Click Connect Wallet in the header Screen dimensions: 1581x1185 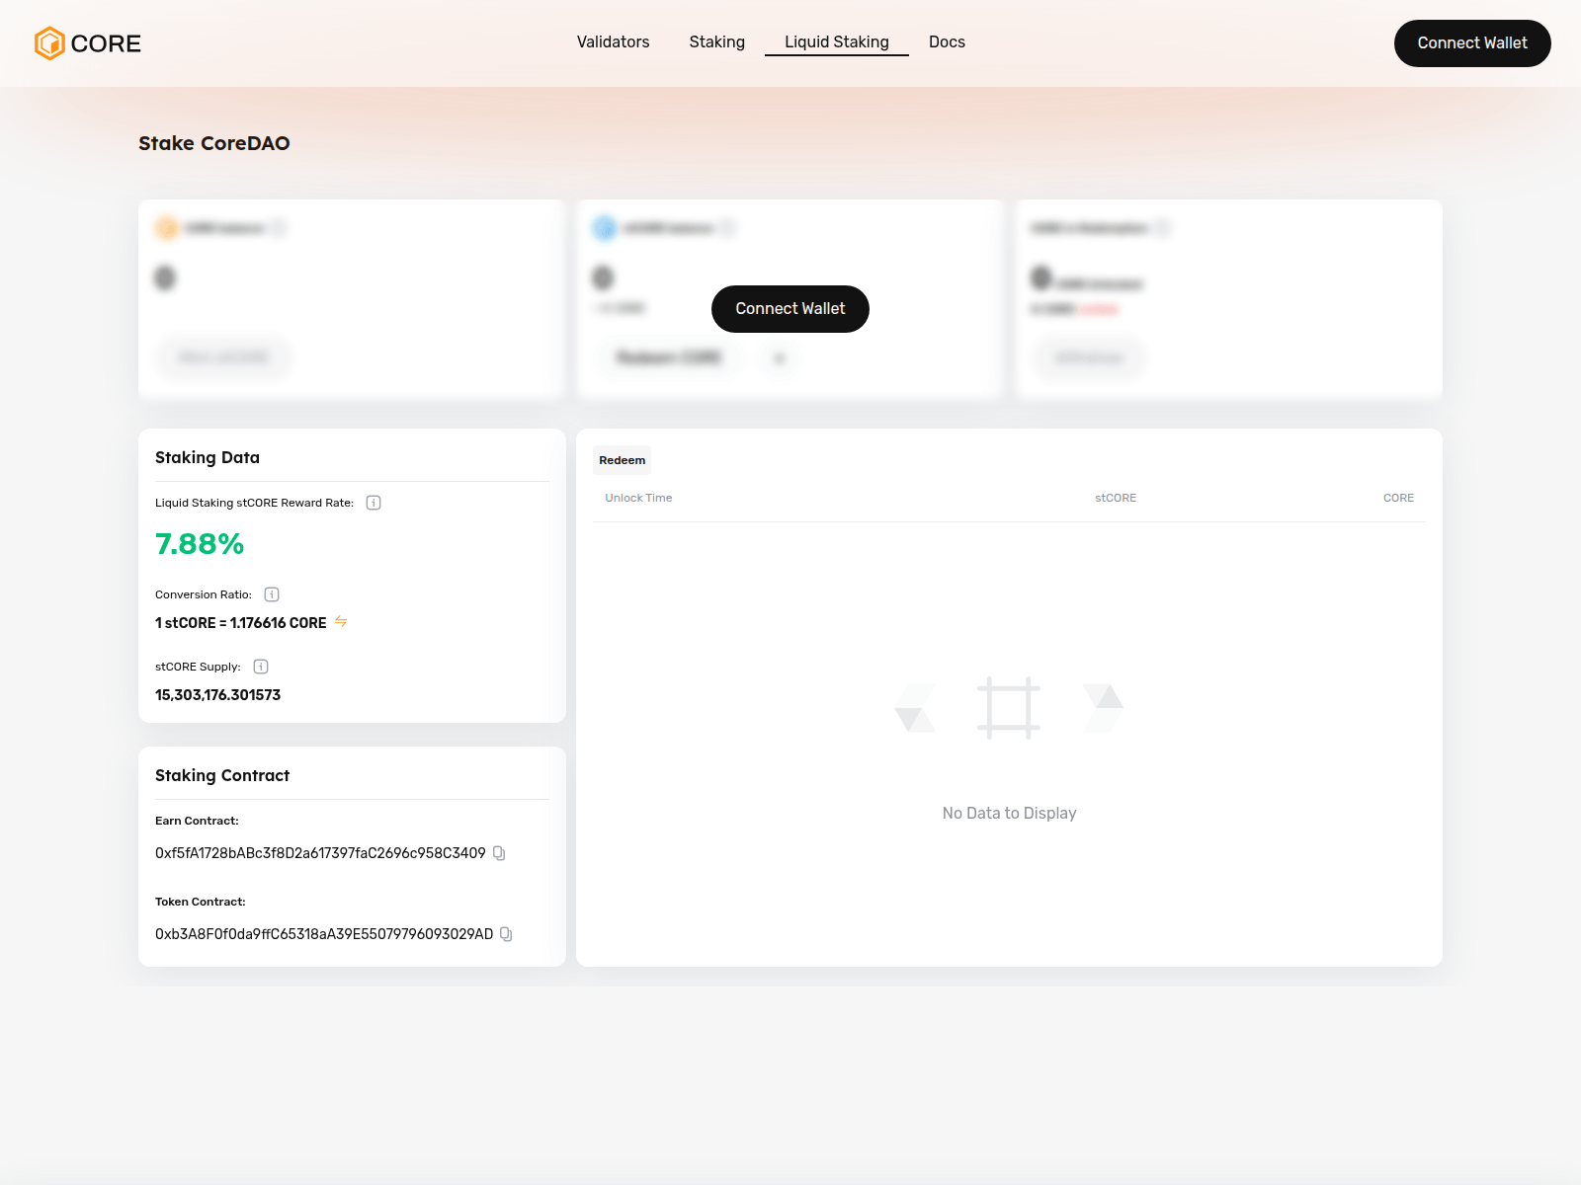click(x=1472, y=43)
